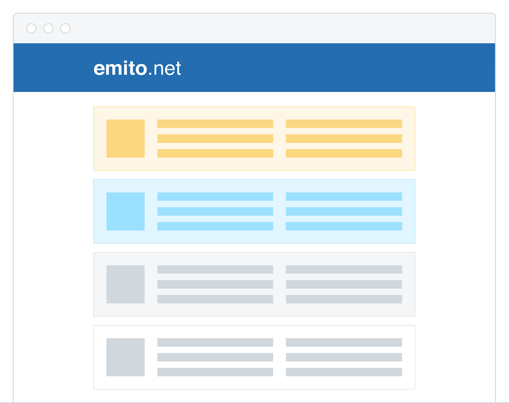The image size is (509, 403).
Task: Click the top-right line in the gray shaded card
Action: point(344,270)
